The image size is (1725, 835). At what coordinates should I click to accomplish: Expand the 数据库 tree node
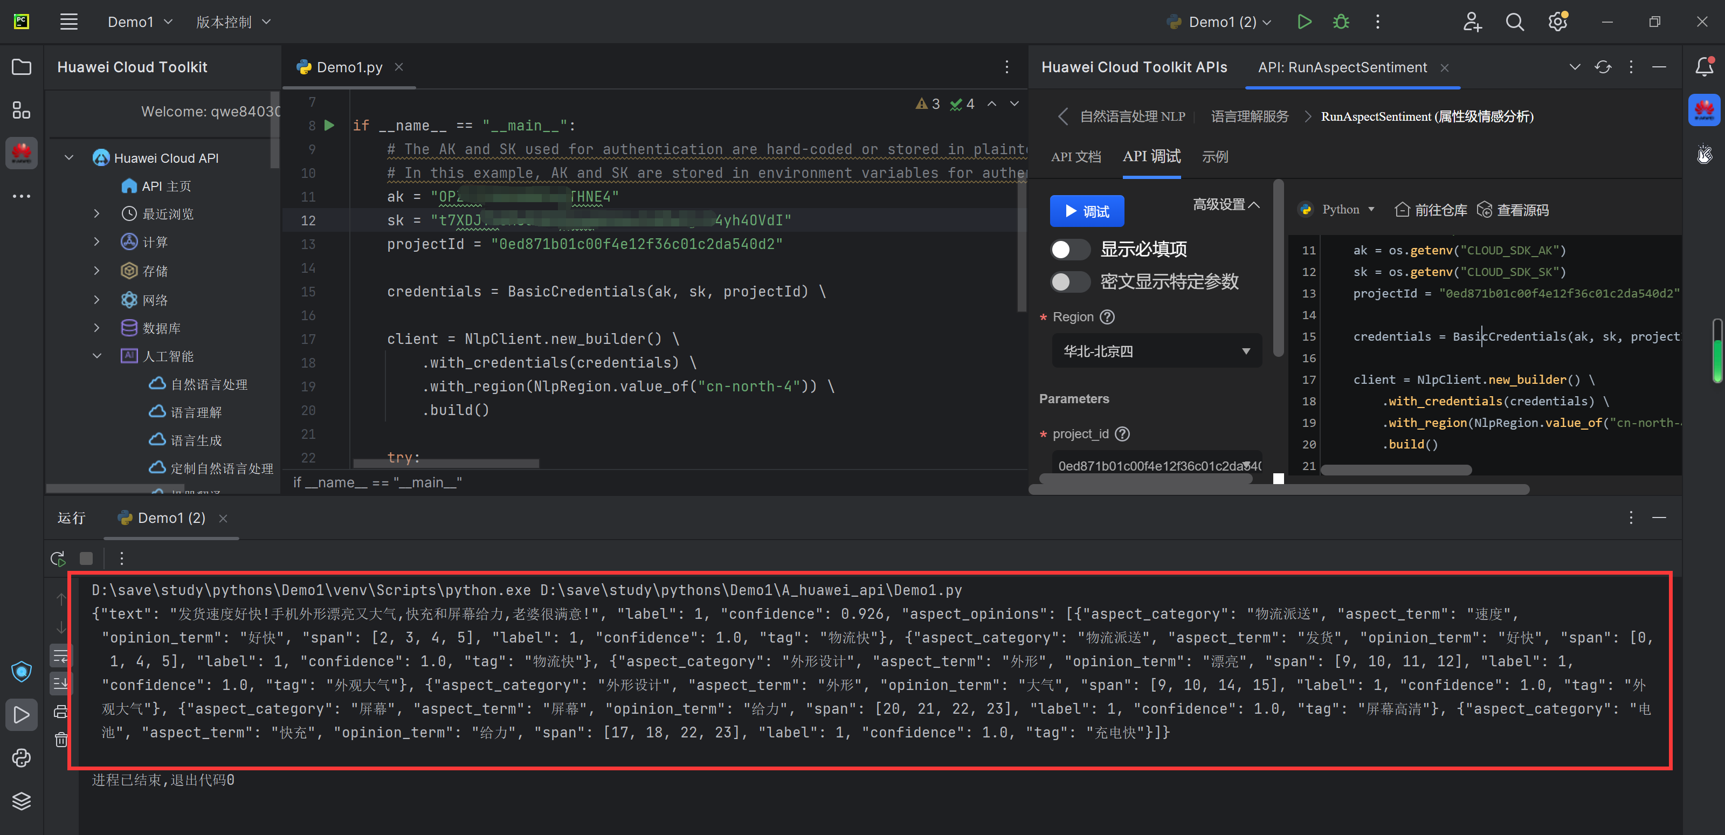coord(96,328)
